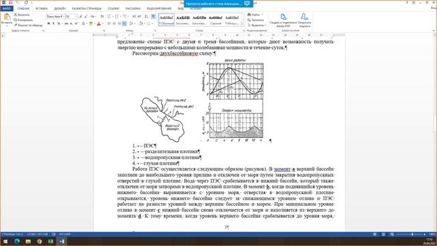Open Microsoft Edge from the taskbar
The height and width of the screenshot is (246, 437).
[16, 241]
